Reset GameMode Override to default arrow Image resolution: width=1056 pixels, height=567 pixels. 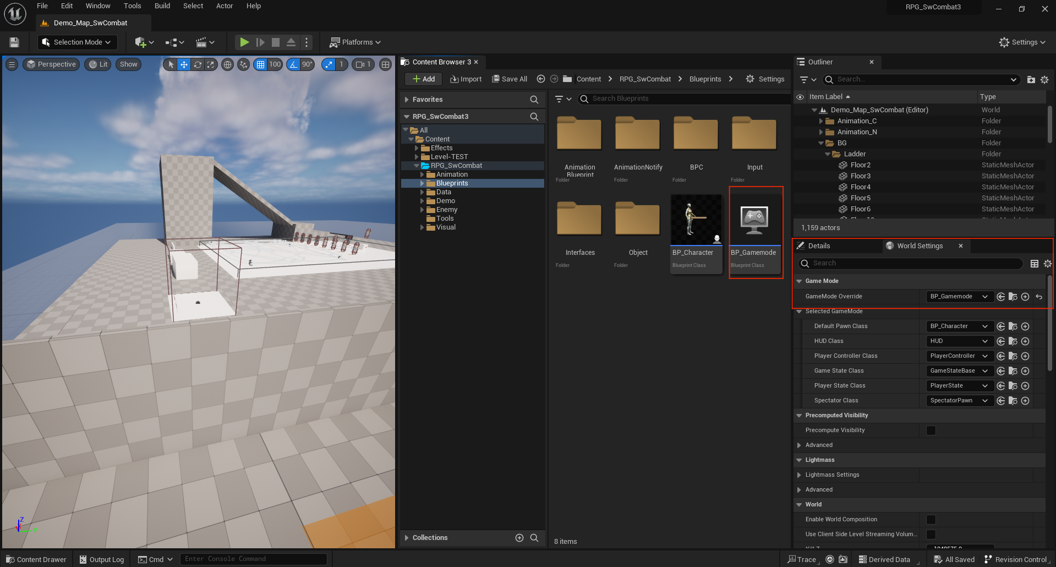coord(1039,297)
